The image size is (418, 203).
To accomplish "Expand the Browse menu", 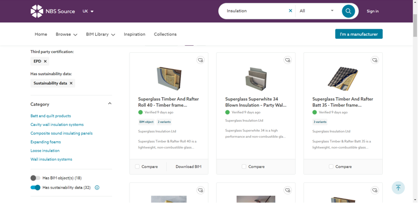I will tap(67, 34).
